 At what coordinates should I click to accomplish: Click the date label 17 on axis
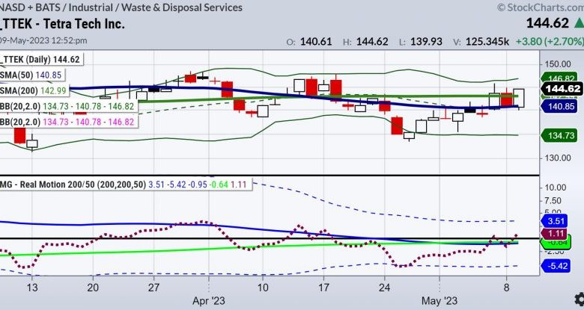point(323,288)
